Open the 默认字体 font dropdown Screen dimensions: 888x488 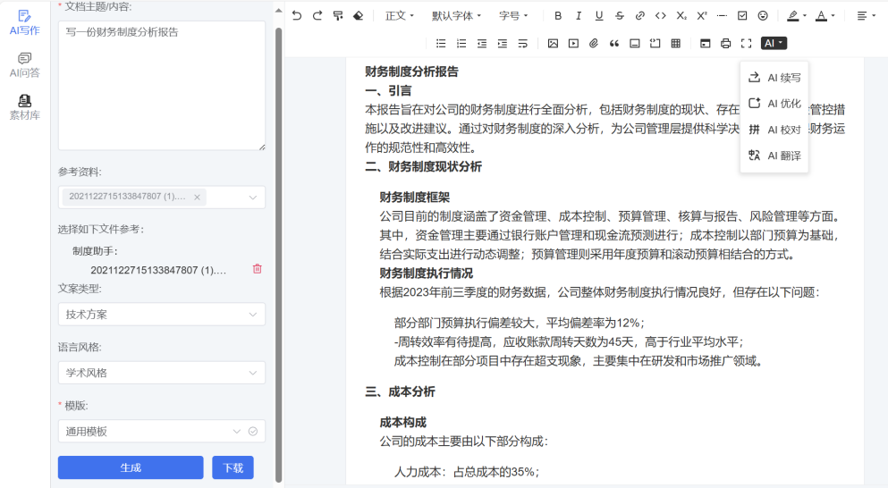(456, 15)
